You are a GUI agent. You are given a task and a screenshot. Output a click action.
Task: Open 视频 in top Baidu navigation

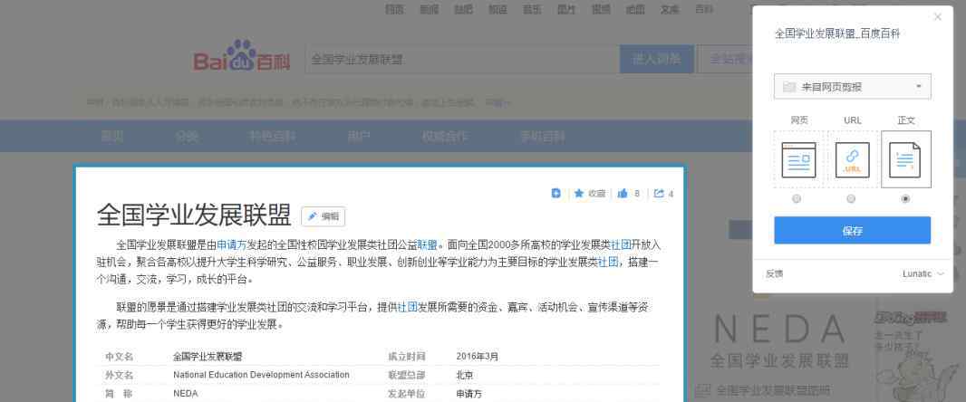pos(601,9)
